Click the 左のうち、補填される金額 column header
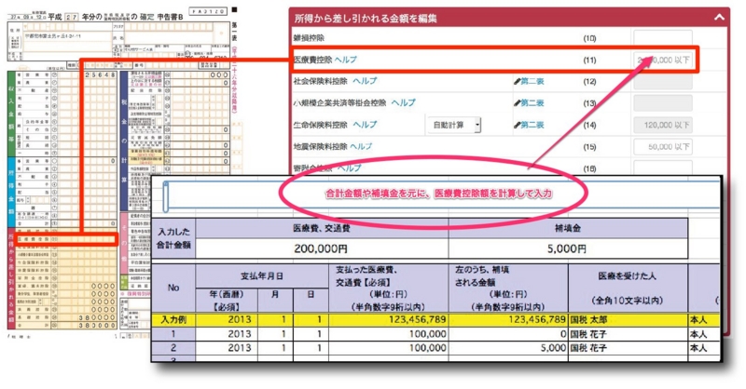This screenshot has height=389, width=746. click(508, 288)
